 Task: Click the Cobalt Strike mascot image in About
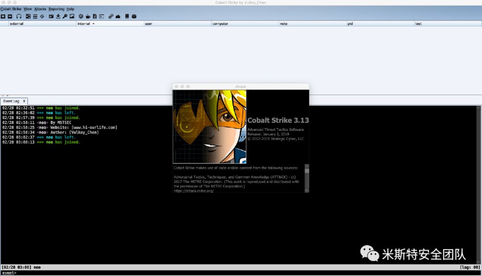pos(210,126)
